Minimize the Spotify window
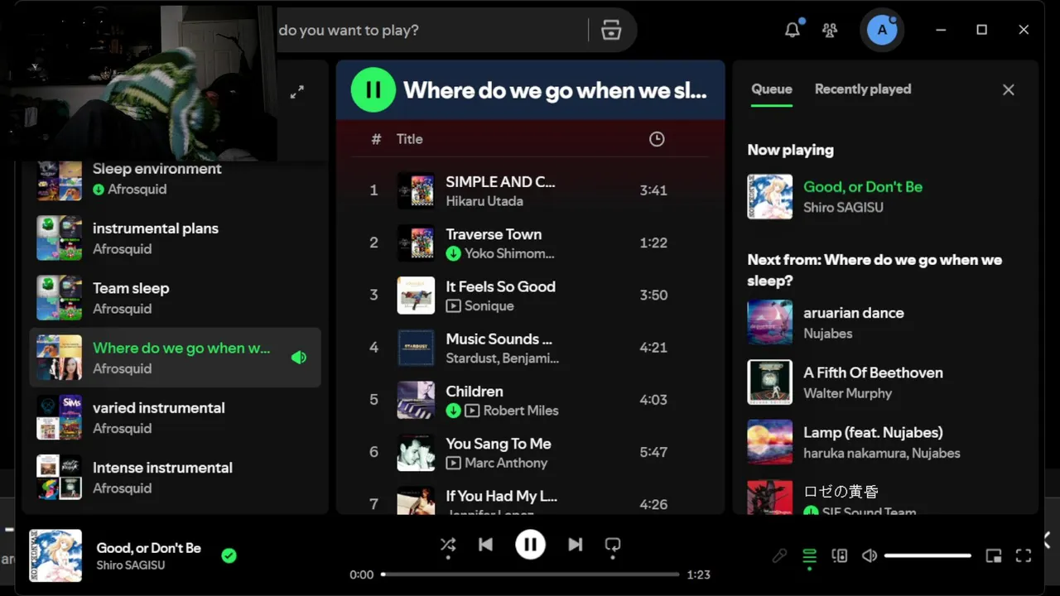The width and height of the screenshot is (1060, 596). [x=941, y=30]
